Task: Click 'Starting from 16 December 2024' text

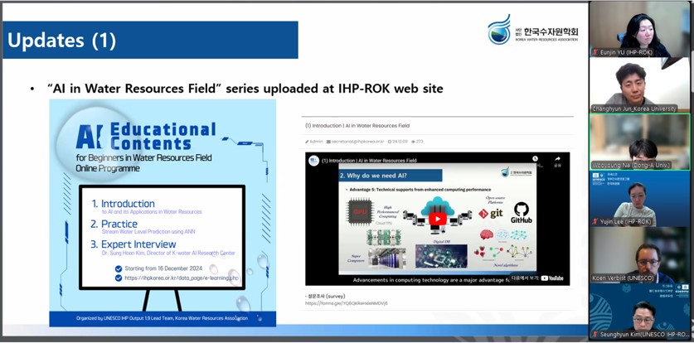Action: coord(163,268)
